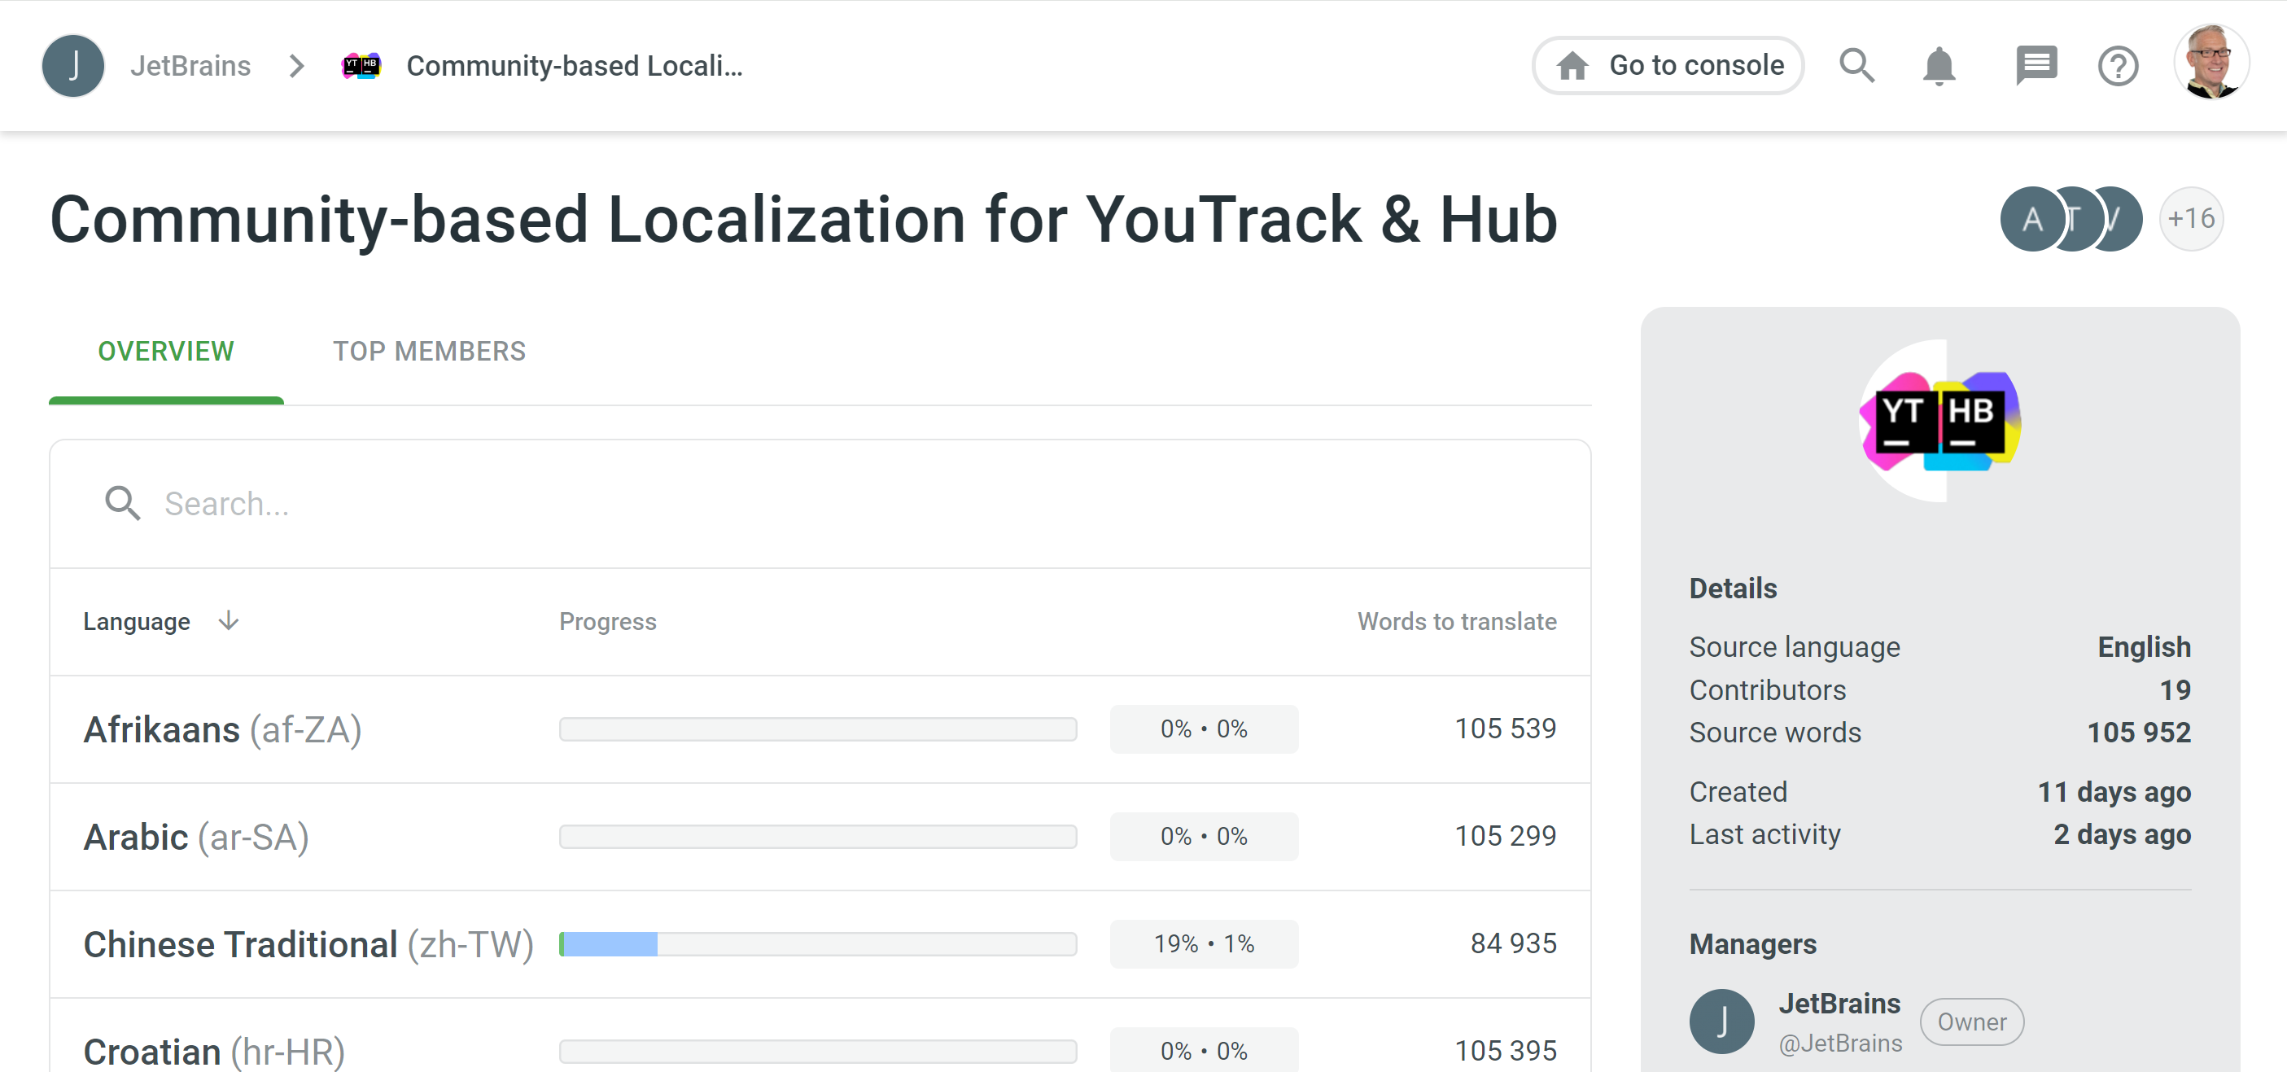
Task: Click the search magnifier inside the language search field
Action: [123, 504]
